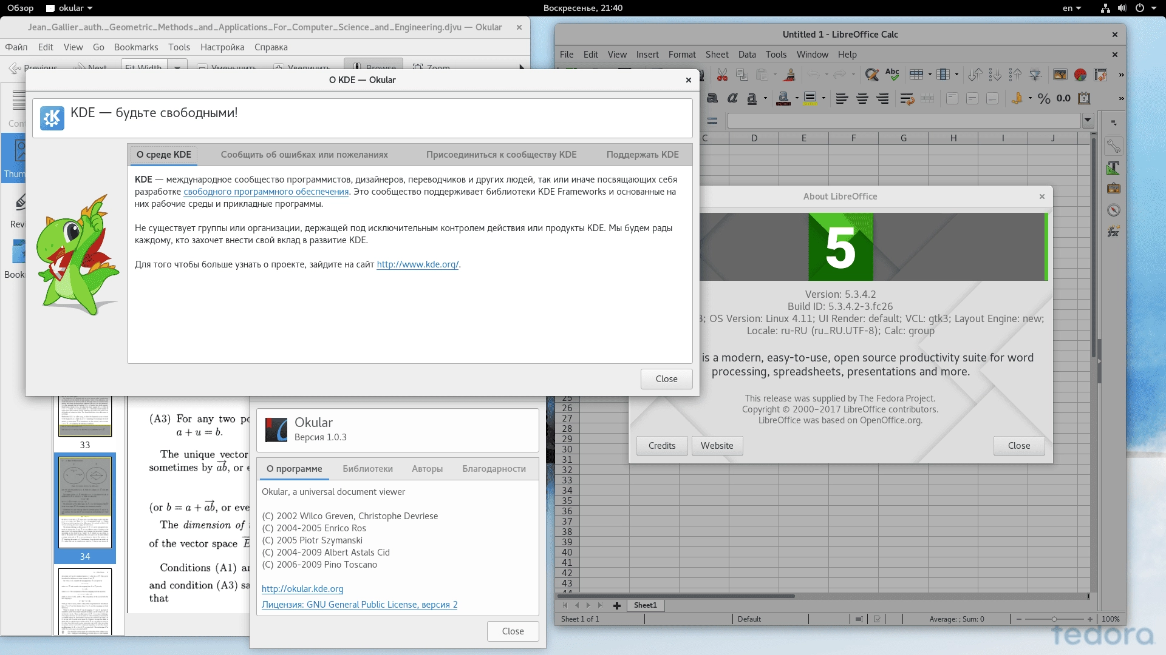
Task: Switch to Присоединиться к сообществу KDE tab
Action: pyautogui.click(x=501, y=155)
